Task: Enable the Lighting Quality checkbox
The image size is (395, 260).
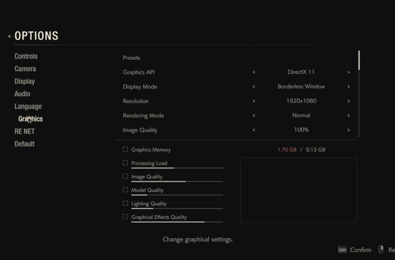Action: coord(125,203)
